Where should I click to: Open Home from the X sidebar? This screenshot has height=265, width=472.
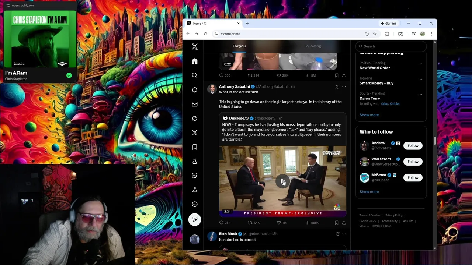click(x=195, y=61)
